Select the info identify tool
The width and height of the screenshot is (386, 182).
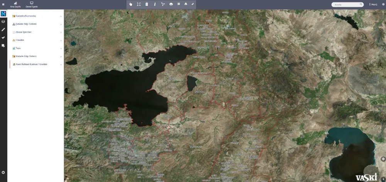pyautogui.click(x=155, y=4)
